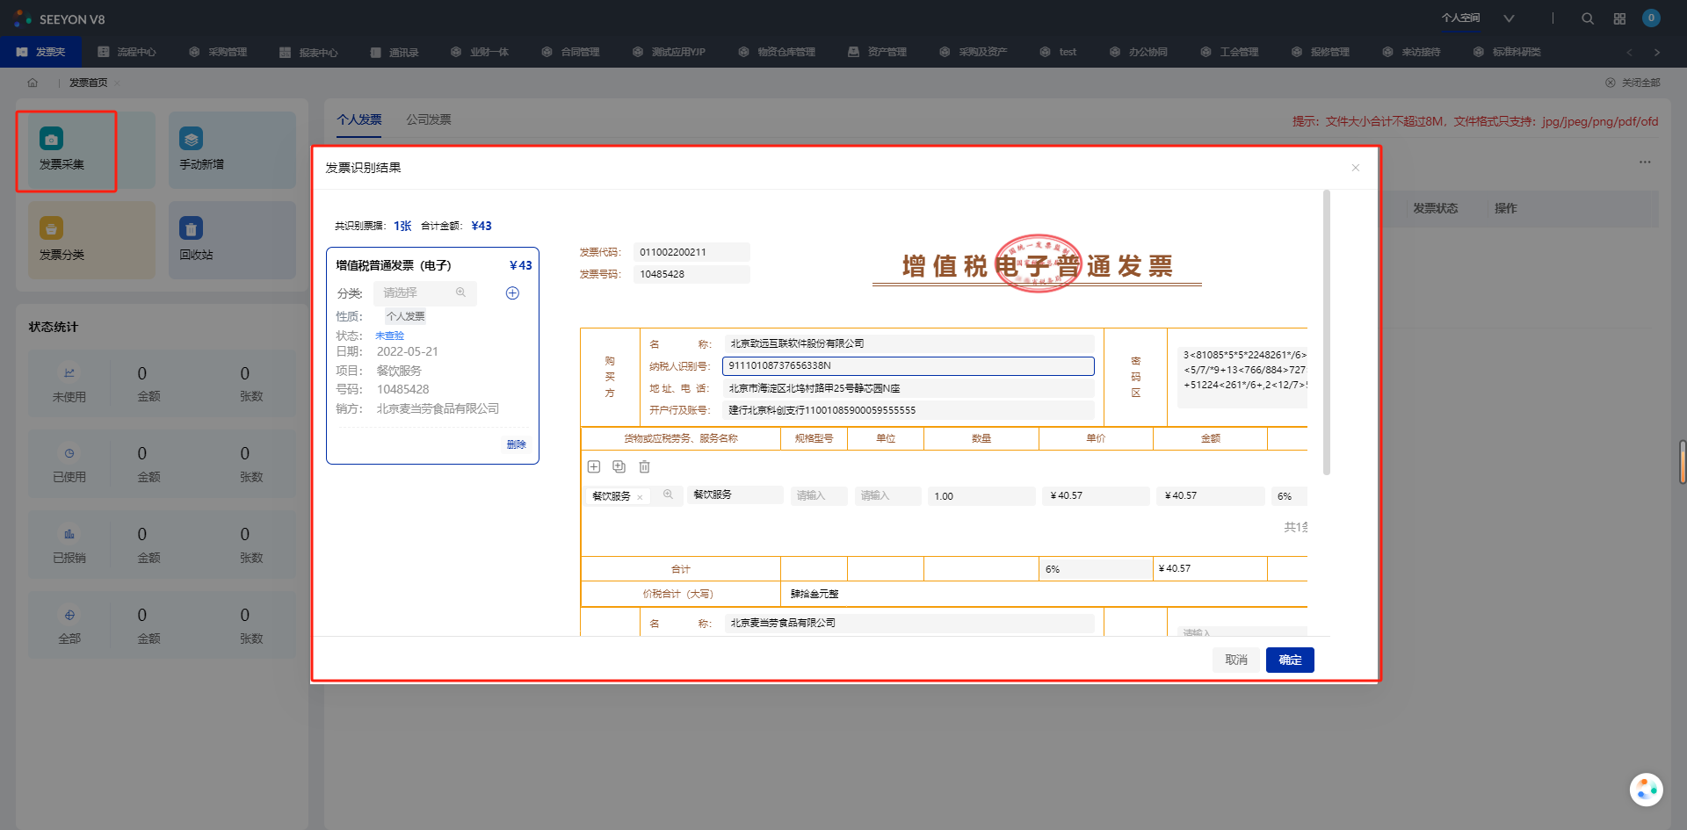Click the add row icon above invoice items

click(594, 466)
